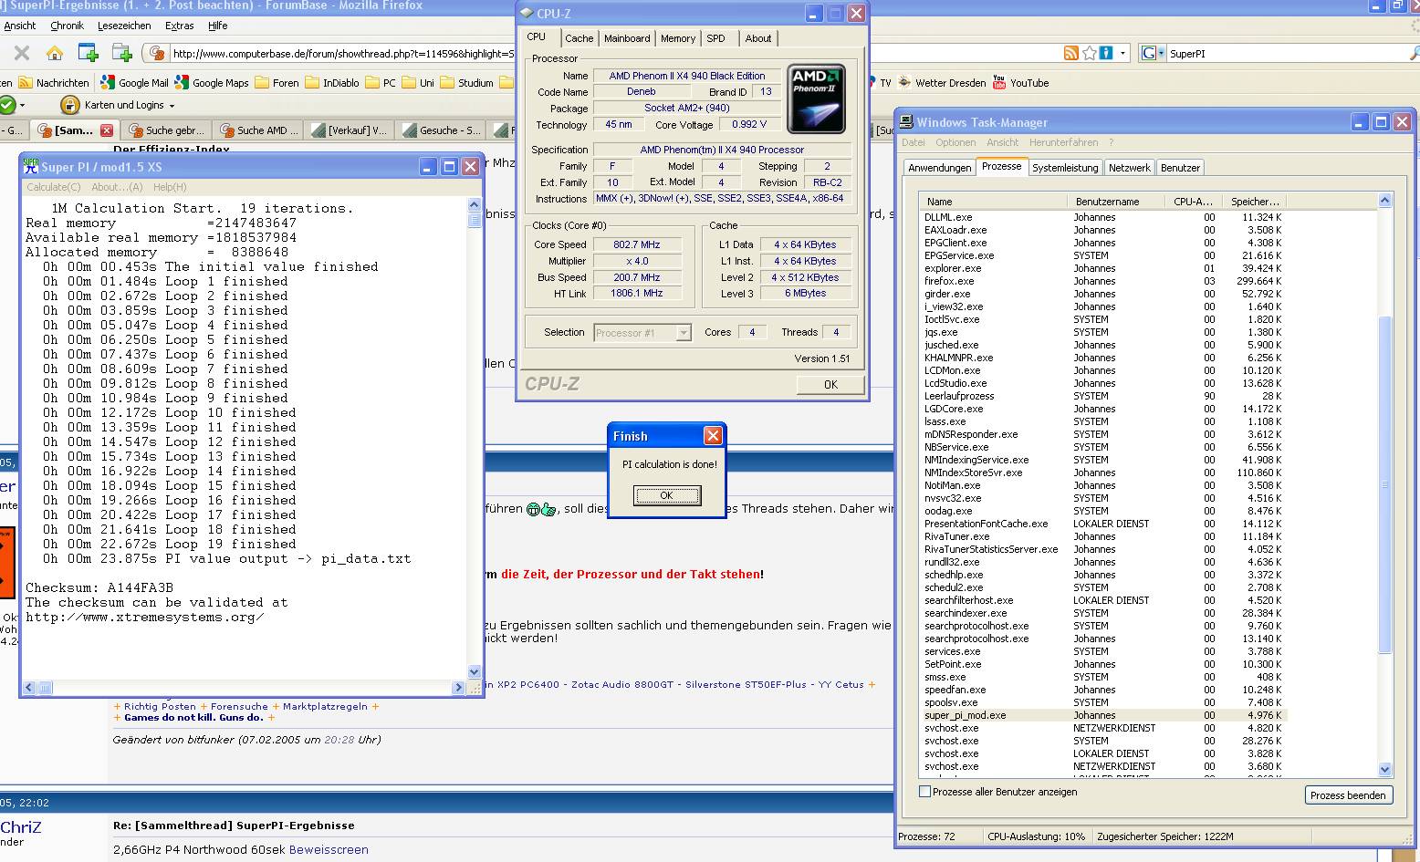Click the new folder-tab icon with green plus
The height and width of the screenshot is (862, 1420).
121,52
